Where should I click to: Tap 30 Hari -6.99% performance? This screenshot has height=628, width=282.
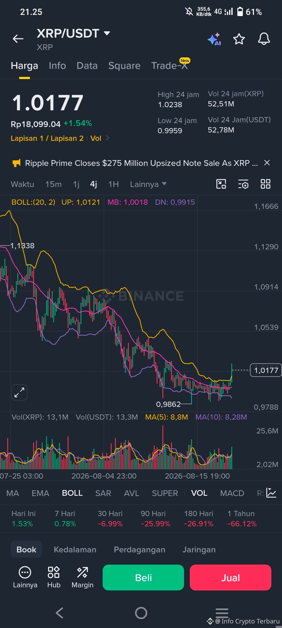(110, 518)
